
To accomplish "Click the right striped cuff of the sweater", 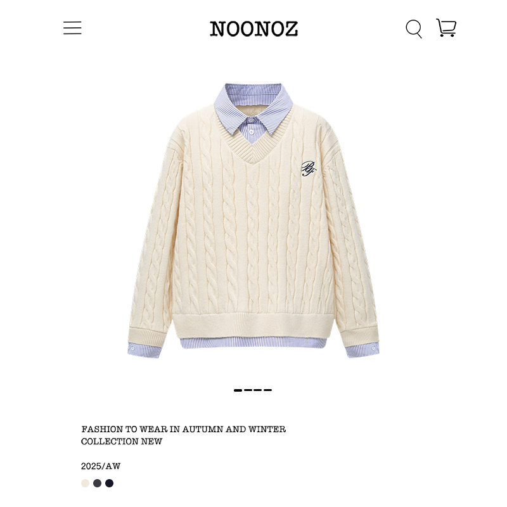I will coord(363,350).
